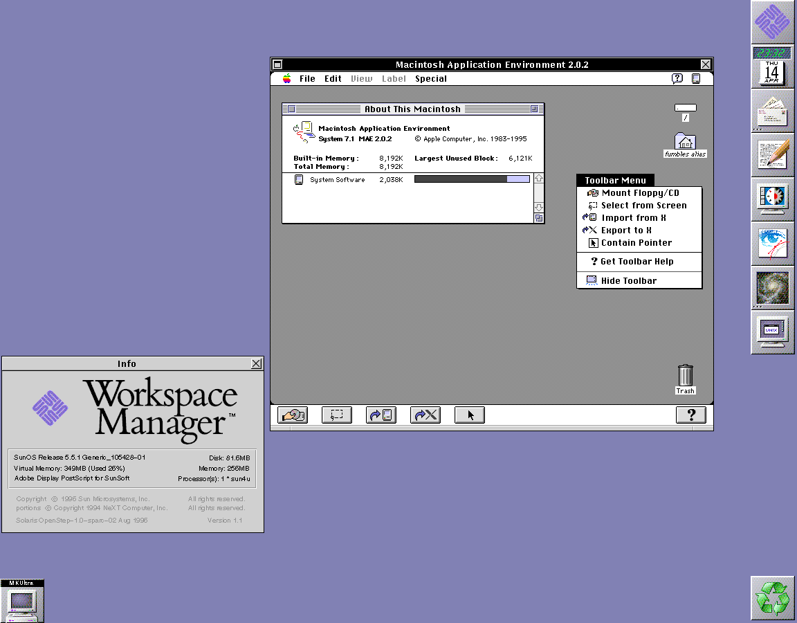Click the grow box of About window
This screenshot has width=797, height=623.
point(539,218)
